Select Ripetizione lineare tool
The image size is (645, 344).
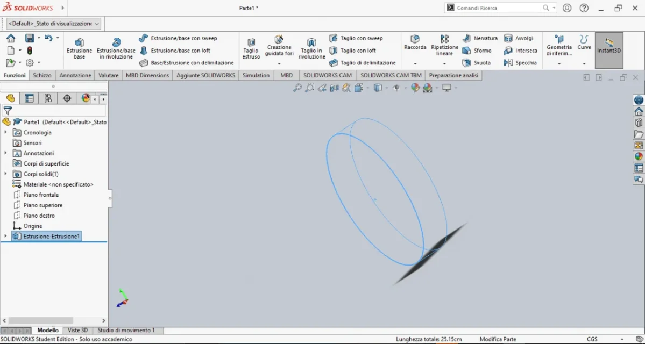click(445, 45)
